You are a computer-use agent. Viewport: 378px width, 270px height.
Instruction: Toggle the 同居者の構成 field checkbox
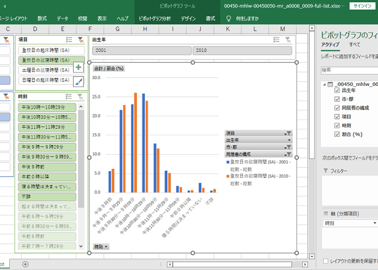click(x=337, y=108)
